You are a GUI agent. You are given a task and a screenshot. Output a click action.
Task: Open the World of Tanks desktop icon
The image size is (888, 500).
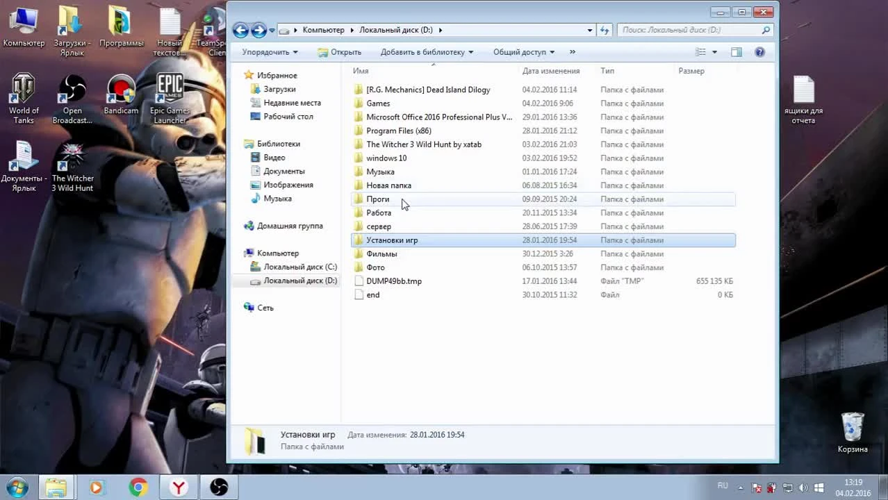tap(24, 99)
